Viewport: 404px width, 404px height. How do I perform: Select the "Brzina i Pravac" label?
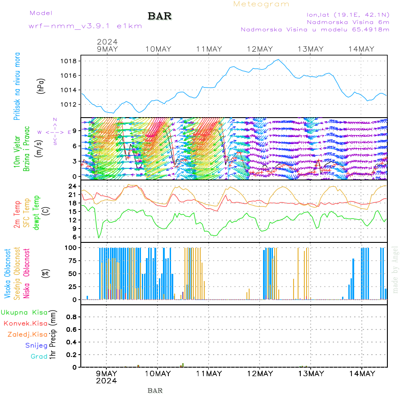click(x=26, y=149)
